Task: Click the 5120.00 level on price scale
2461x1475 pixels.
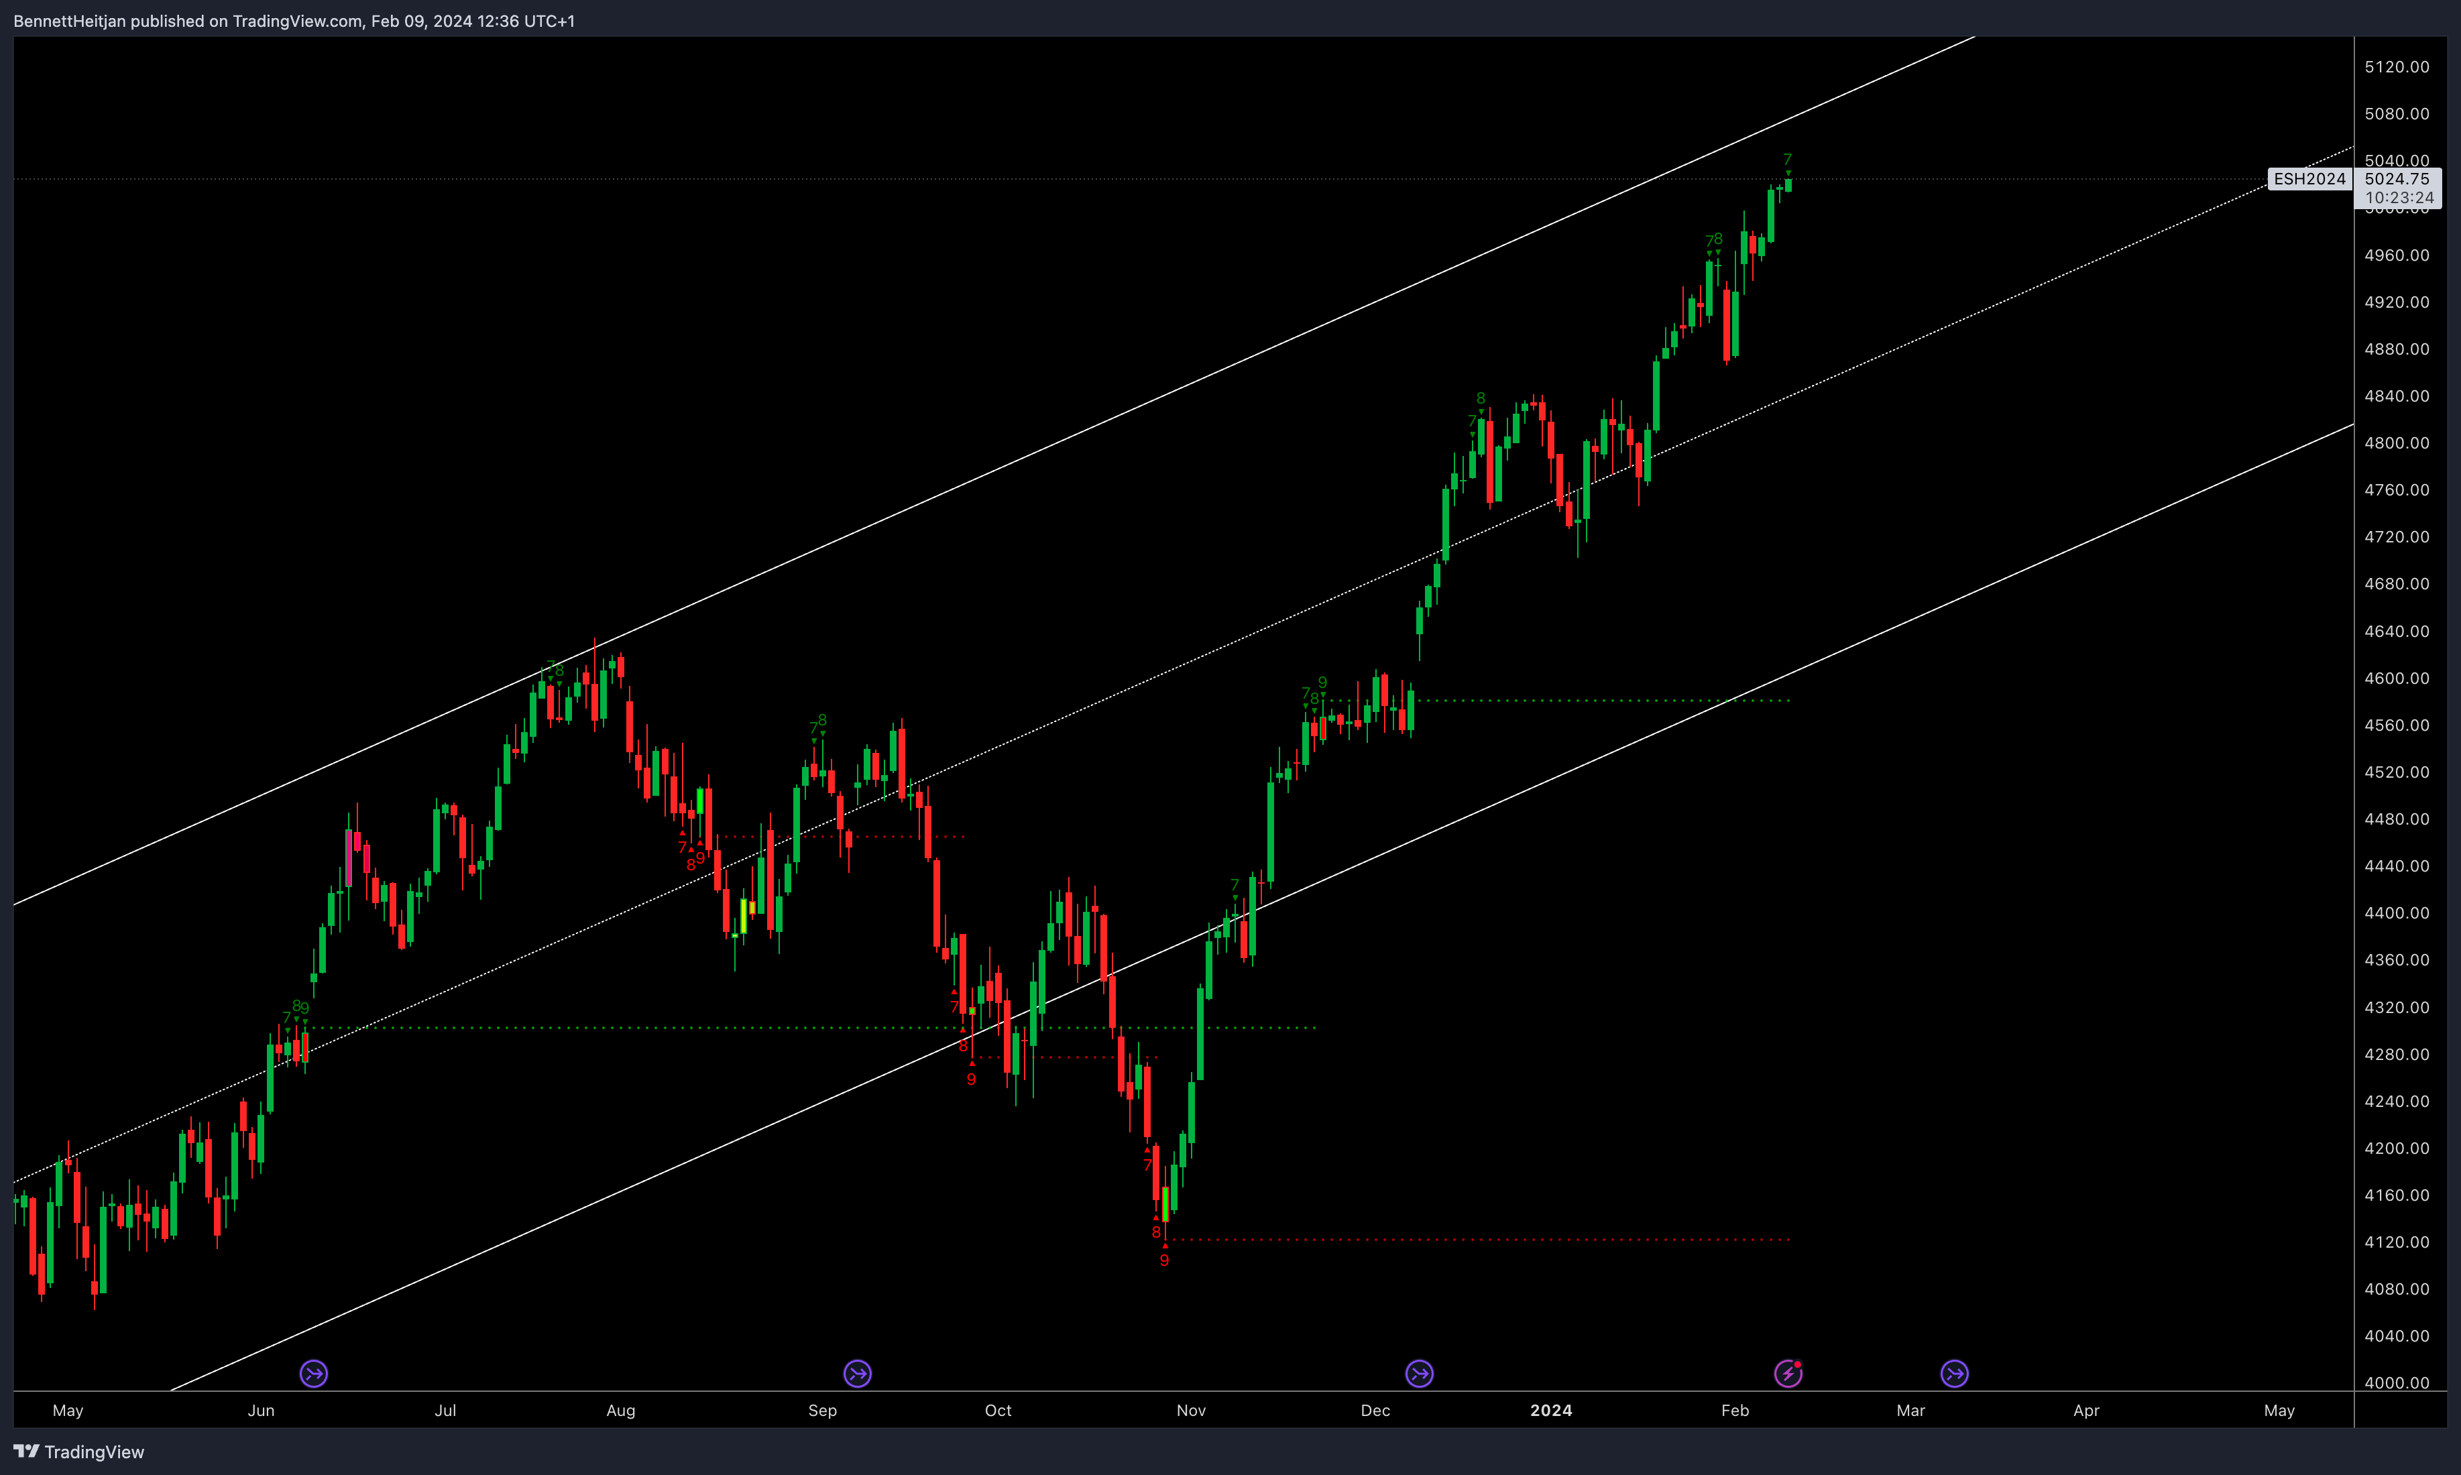Action: (x=2397, y=66)
